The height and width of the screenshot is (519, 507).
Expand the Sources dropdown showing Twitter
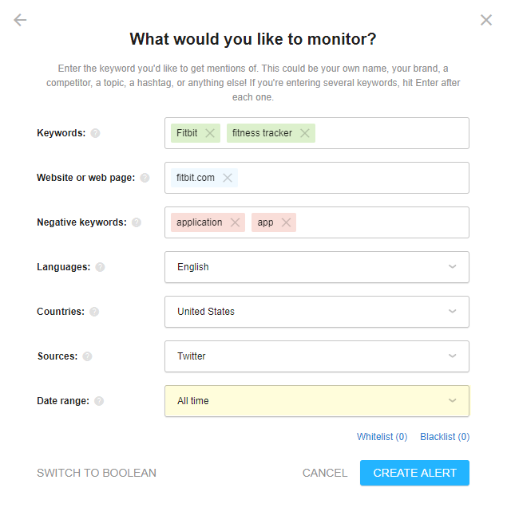pyautogui.click(x=317, y=356)
